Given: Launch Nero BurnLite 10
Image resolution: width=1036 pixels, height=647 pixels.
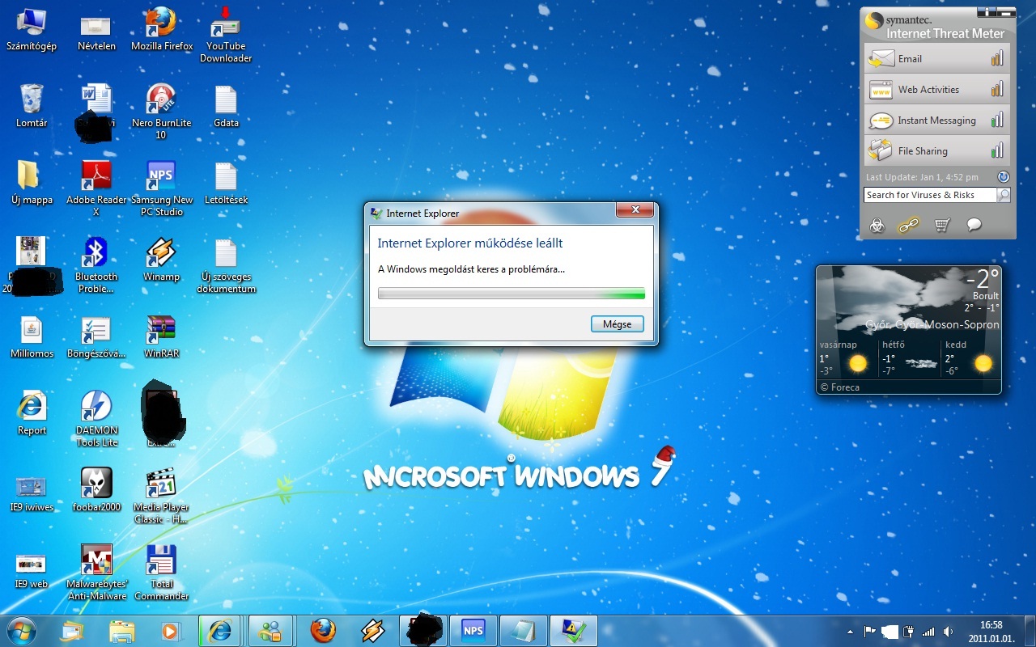Looking at the screenshot, I should pyautogui.click(x=160, y=112).
